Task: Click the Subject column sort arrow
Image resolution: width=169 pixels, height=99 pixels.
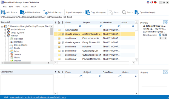Action: click(101, 22)
